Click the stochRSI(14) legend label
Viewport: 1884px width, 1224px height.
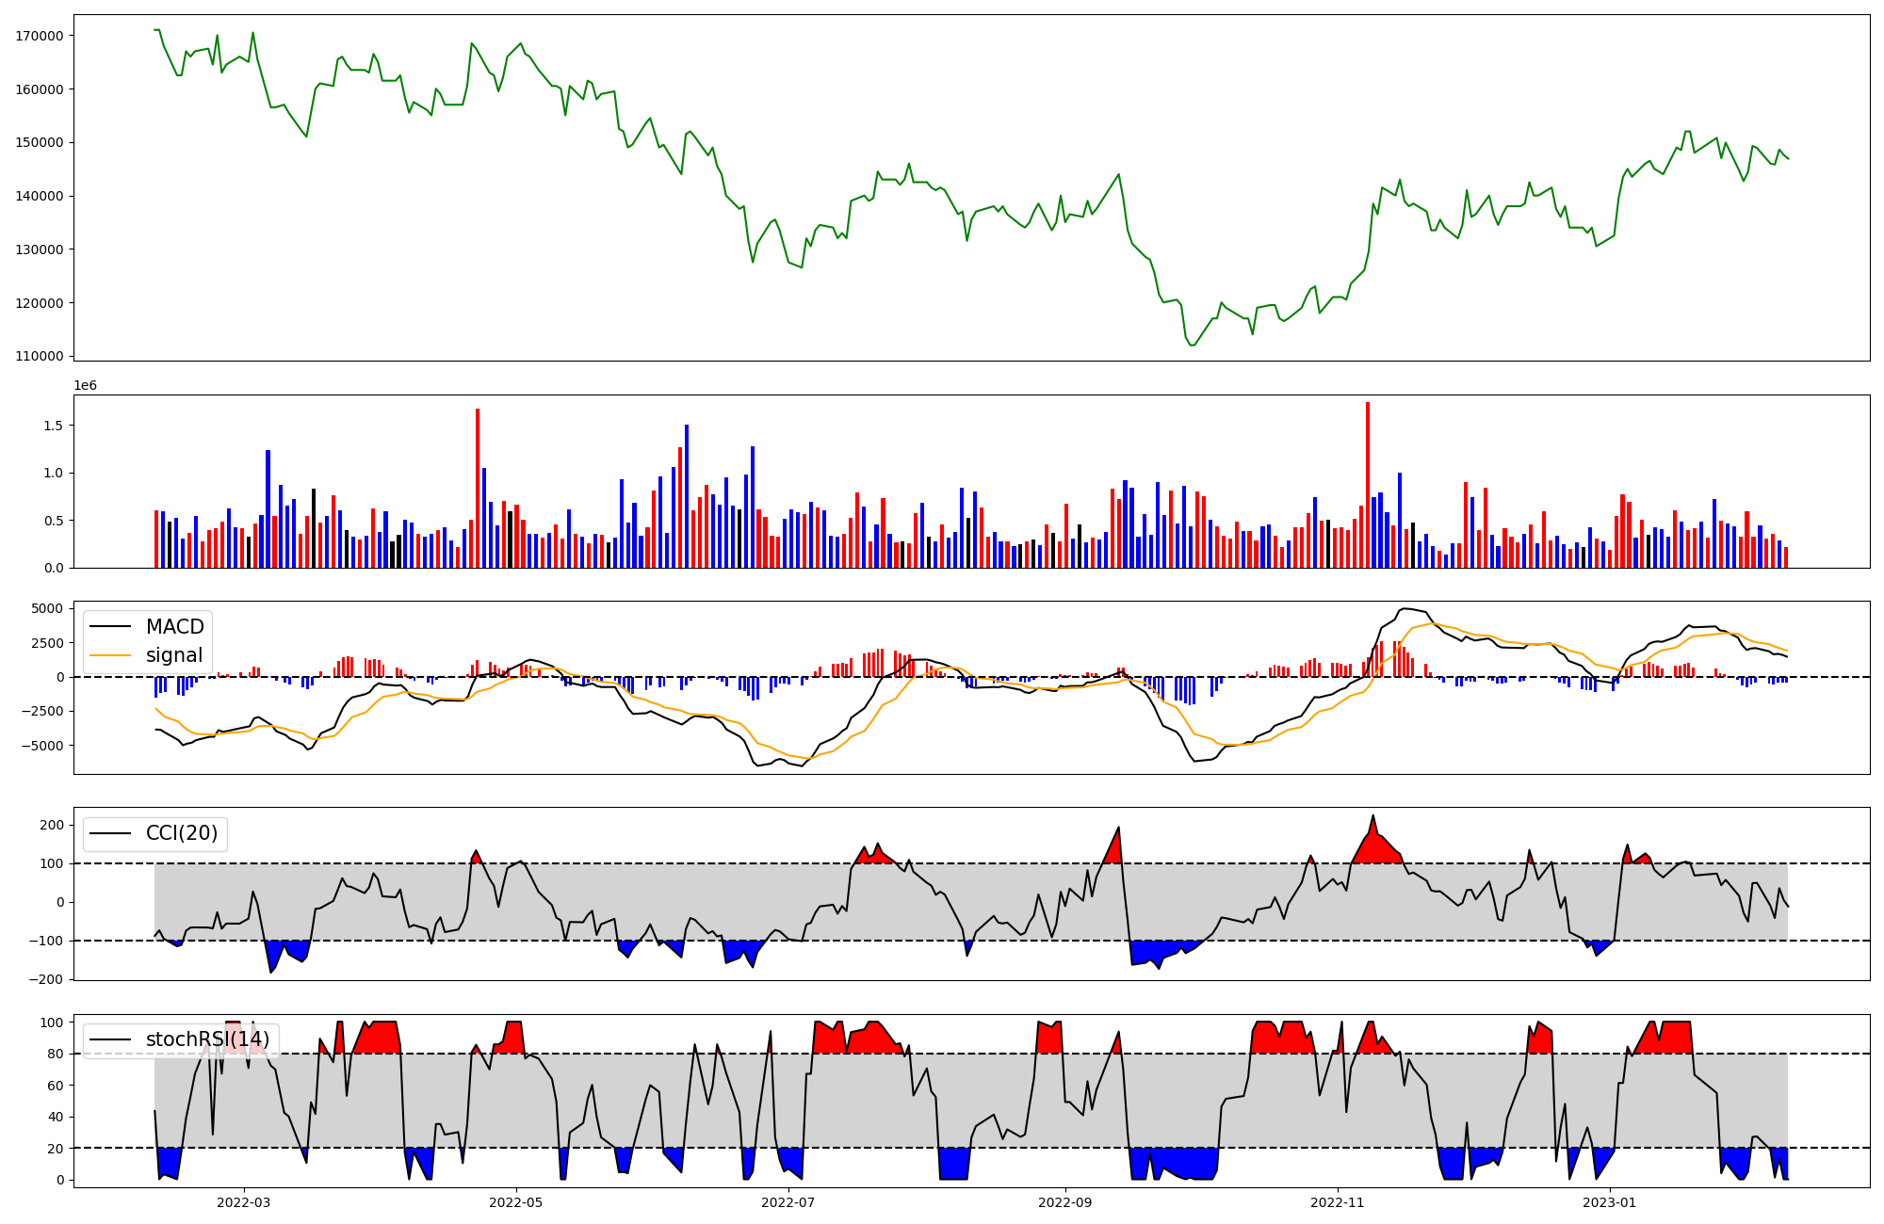207,1039
